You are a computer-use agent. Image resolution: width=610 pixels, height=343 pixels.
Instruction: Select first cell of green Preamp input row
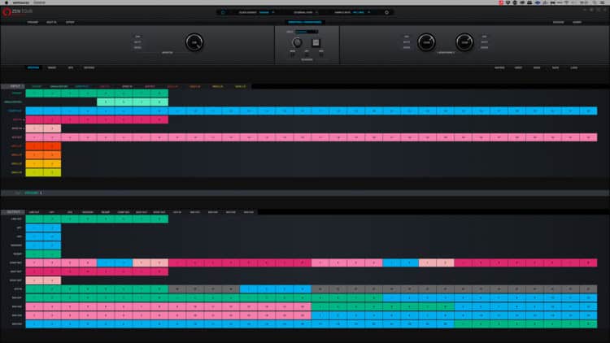point(34,93)
